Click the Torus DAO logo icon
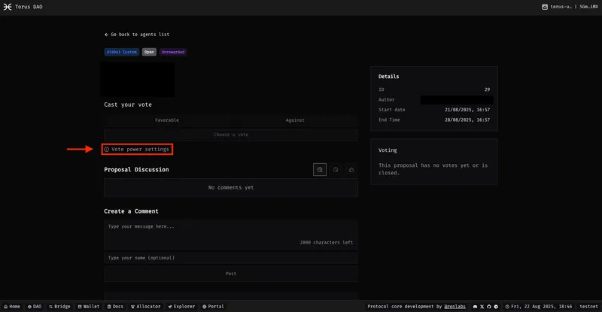Image resolution: width=602 pixels, height=312 pixels. tap(8, 7)
